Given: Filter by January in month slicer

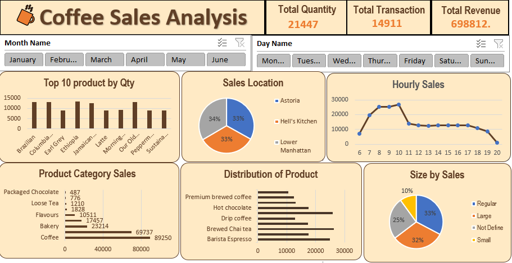Looking at the screenshot, I should (23, 60).
